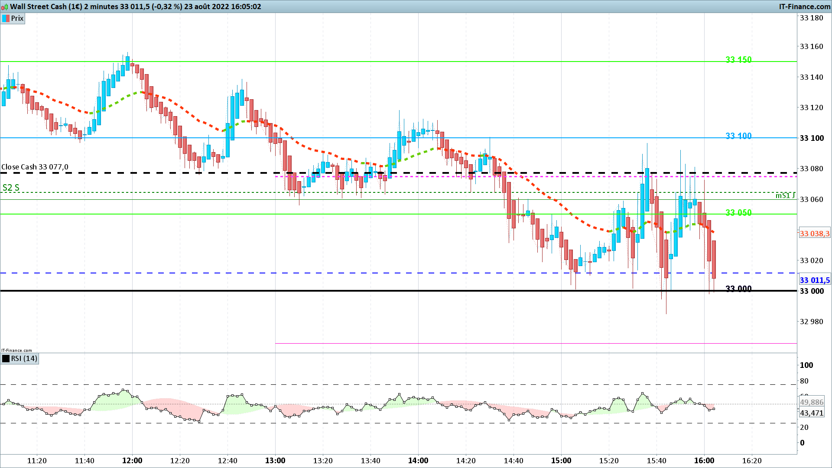The width and height of the screenshot is (832, 468).
Task: Open the RSI (14) indicator label
Action: [24, 358]
